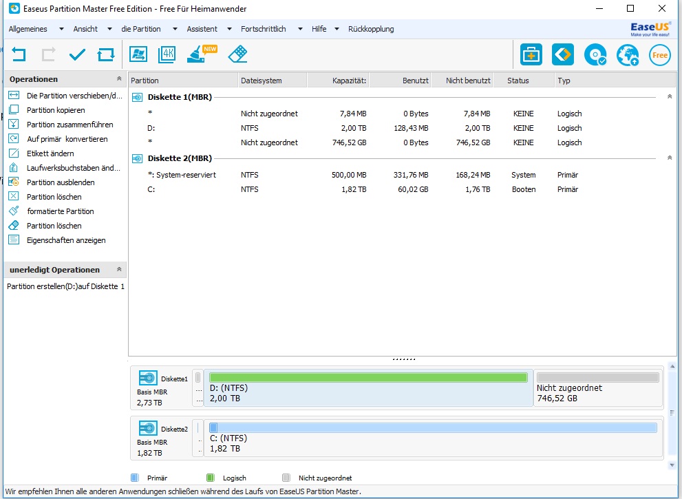Screen dimensions: 682x499
Task: Select the C: NTFS partition row
Action: (403, 189)
